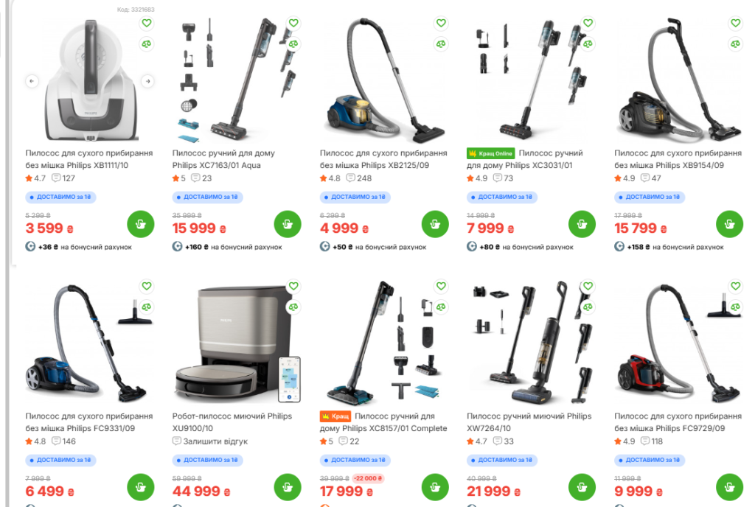
Task: Add robot vacuum XU9100/10 to cart
Action: [288, 487]
